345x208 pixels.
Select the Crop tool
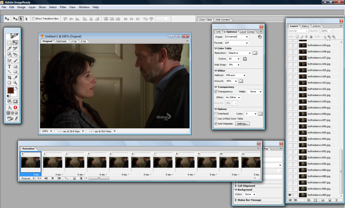[x=9, y=77]
